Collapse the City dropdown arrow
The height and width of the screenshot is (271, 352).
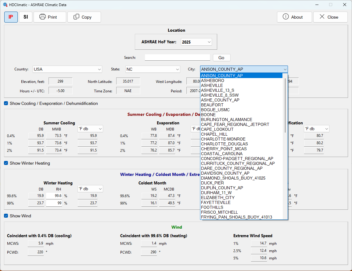(x=285, y=69)
